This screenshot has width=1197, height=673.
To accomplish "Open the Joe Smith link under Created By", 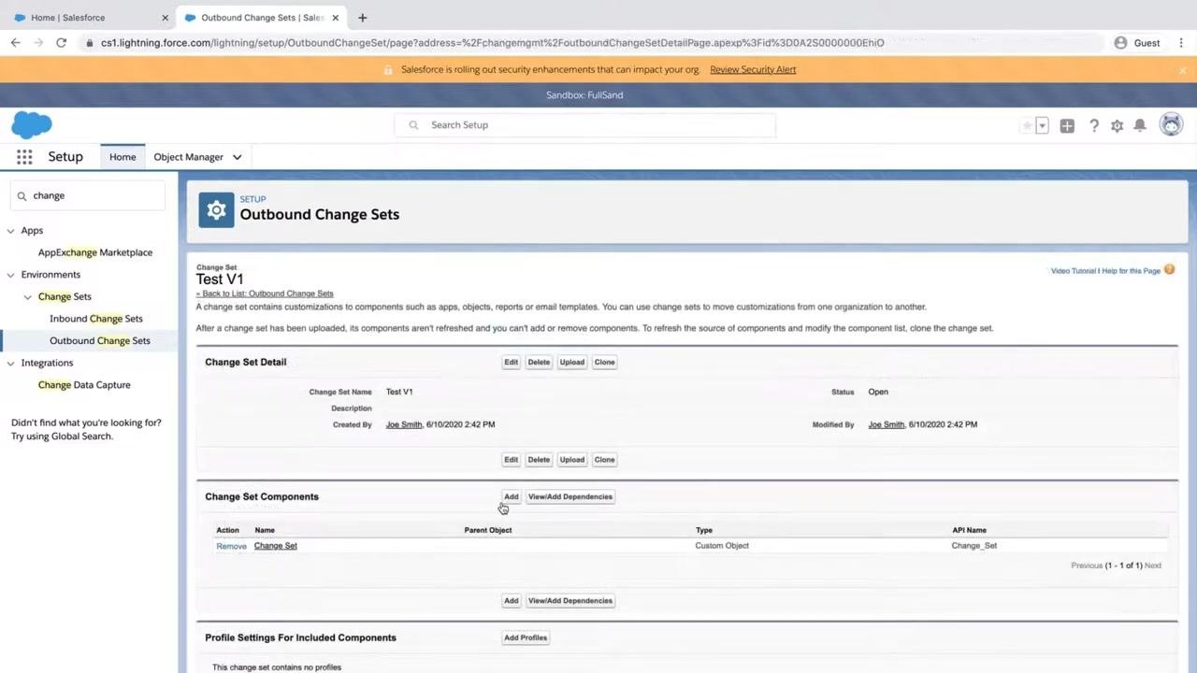I will (404, 424).
